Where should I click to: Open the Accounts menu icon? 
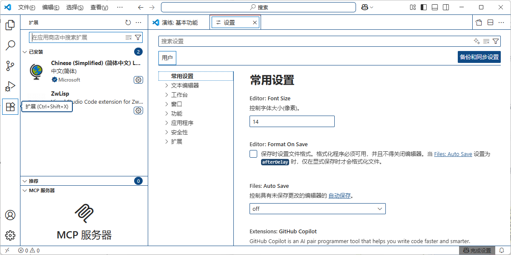(10, 215)
